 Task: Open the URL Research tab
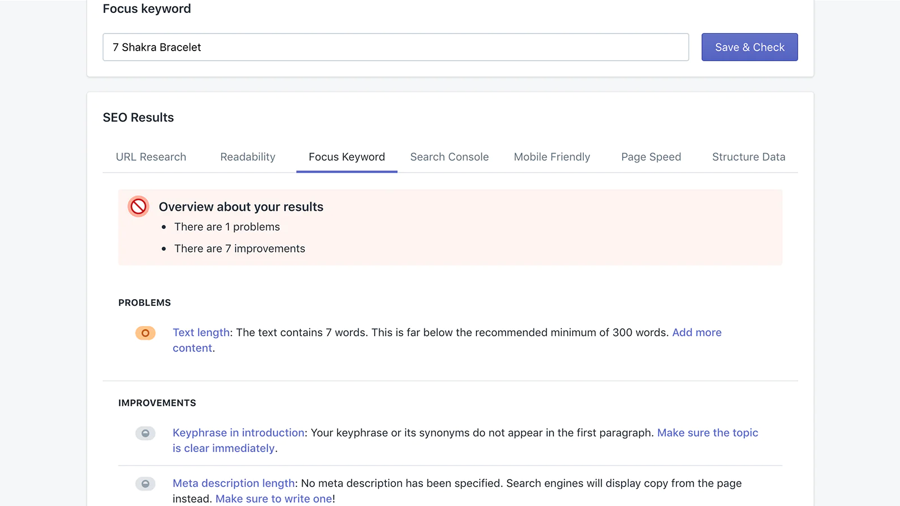(151, 157)
